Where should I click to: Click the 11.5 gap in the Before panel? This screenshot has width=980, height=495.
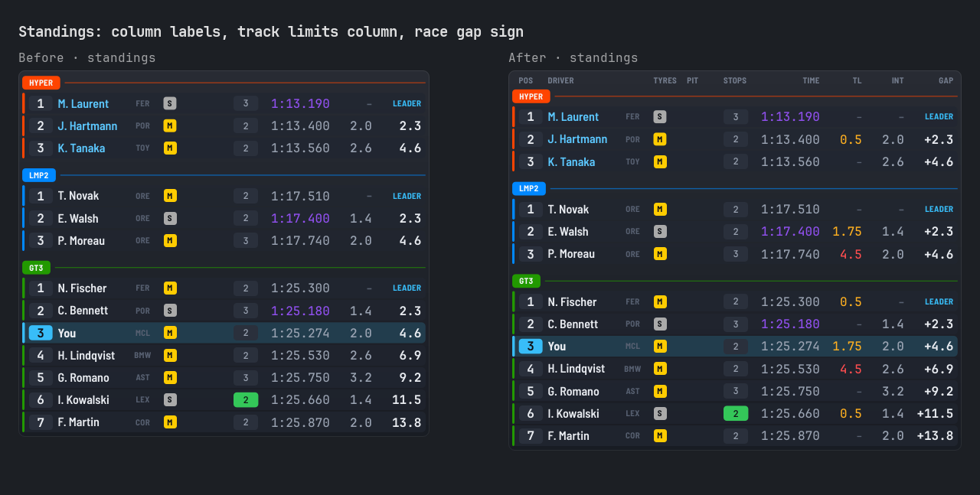tap(407, 399)
